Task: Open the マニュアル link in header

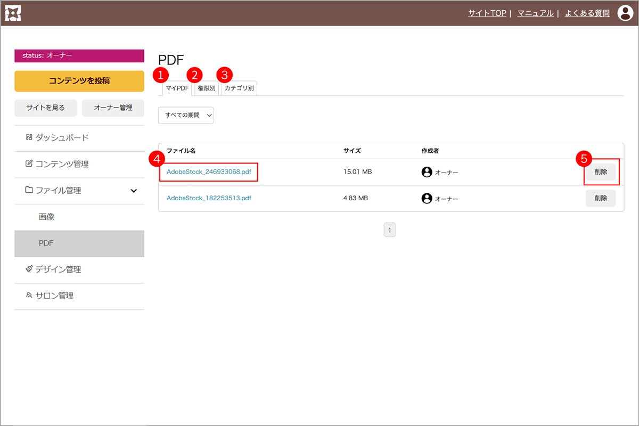Action: [x=535, y=13]
